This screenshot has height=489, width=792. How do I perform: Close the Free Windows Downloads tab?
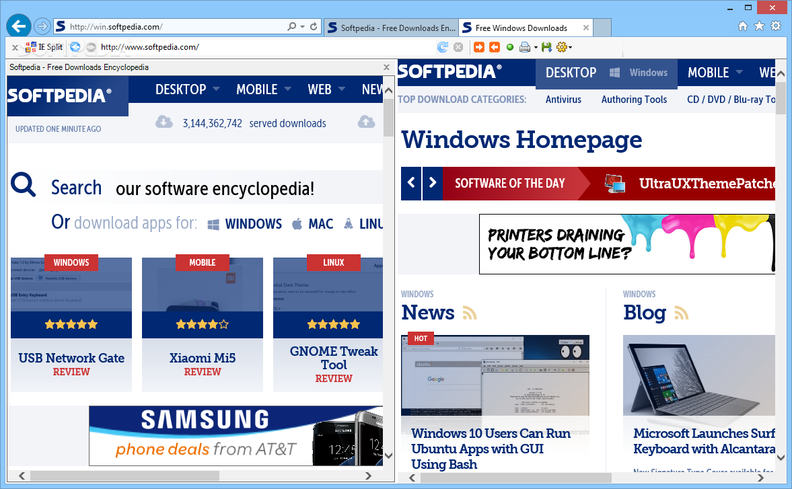click(586, 28)
